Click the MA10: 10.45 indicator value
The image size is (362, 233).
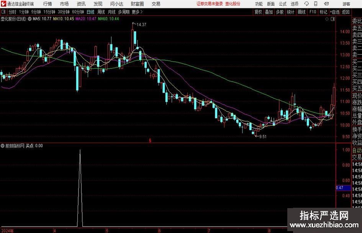64,19
